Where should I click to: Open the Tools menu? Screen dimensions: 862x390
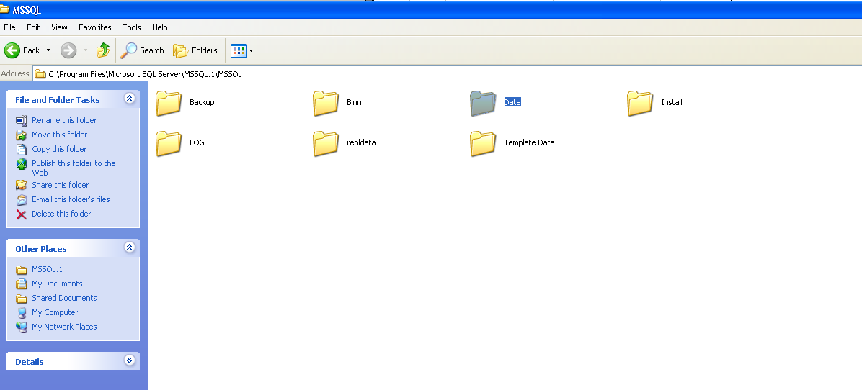click(132, 27)
